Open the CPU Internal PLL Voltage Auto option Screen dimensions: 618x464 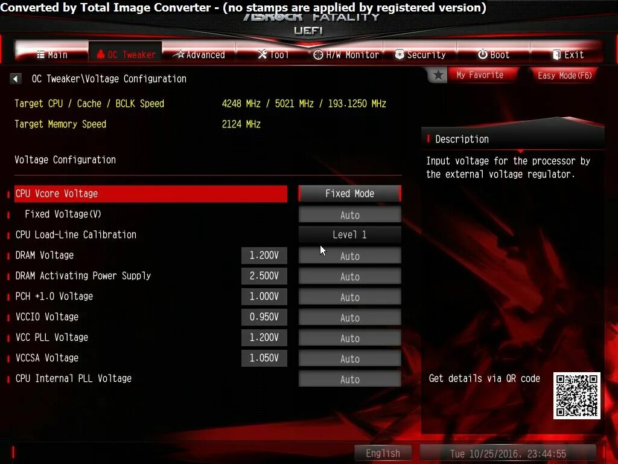[349, 379]
